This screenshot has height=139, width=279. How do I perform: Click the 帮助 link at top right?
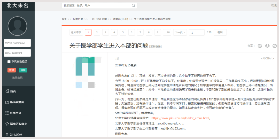pyautogui.click(x=274, y=5)
